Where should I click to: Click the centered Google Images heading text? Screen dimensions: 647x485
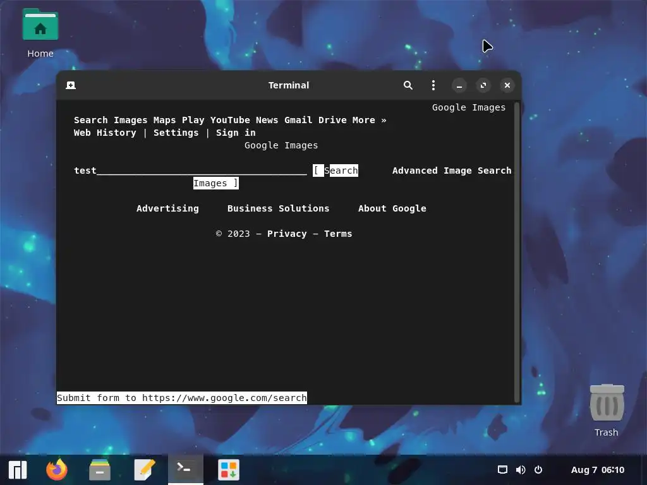pos(281,146)
